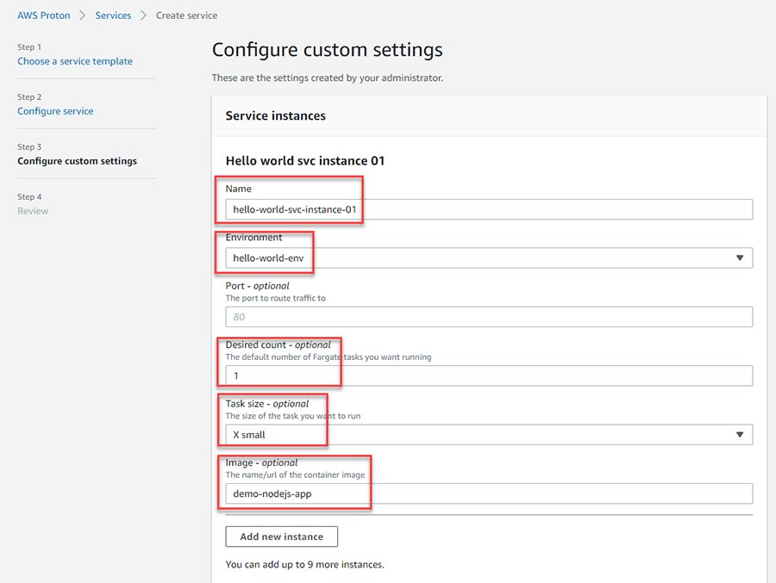Click the Service instances section header
The image size is (776, 583).
coord(273,115)
